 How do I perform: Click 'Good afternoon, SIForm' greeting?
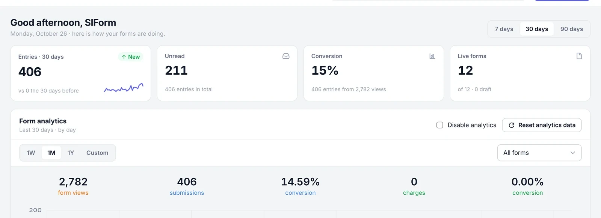click(63, 23)
